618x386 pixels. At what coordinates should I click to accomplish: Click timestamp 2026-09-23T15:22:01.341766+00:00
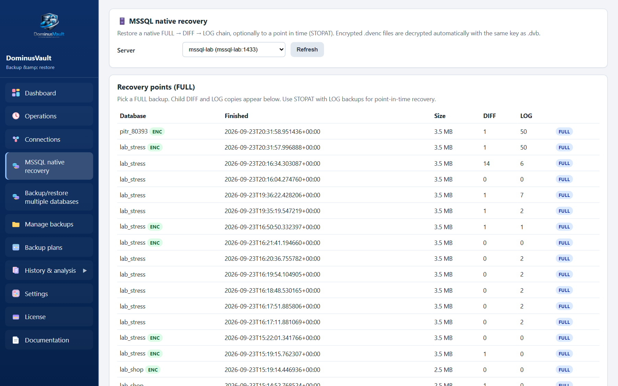pos(272,338)
